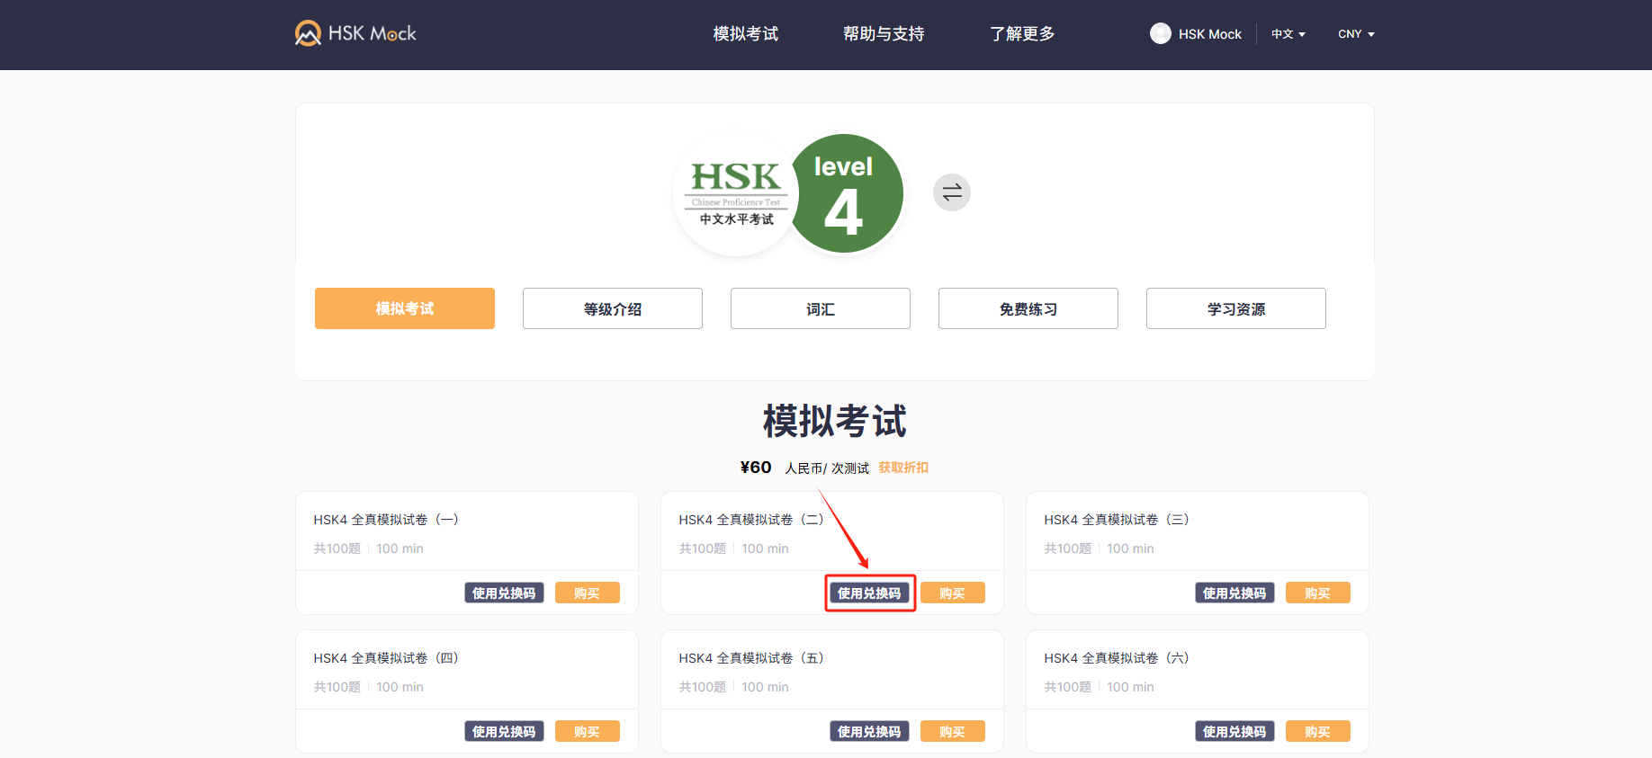
Task: Open the 学习资源 tab
Action: pyautogui.click(x=1235, y=308)
